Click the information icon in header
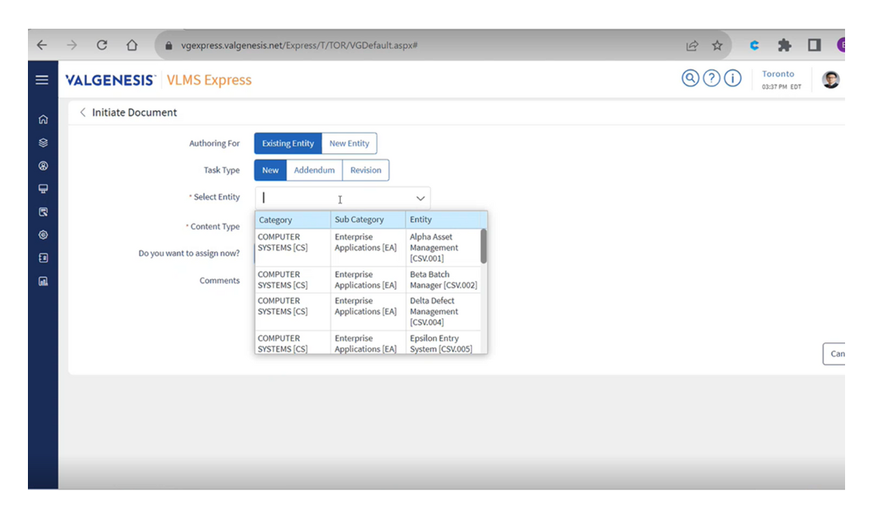 point(733,78)
